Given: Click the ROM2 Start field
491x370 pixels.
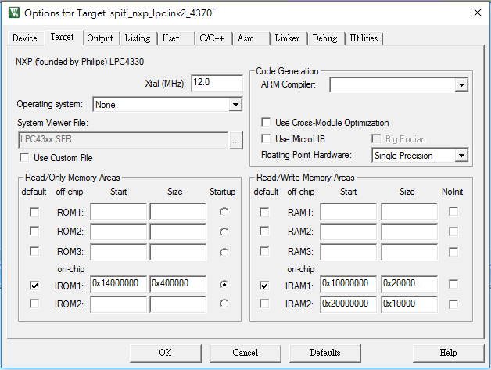Looking at the screenshot, I should pyautogui.click(x=118, y=232).
